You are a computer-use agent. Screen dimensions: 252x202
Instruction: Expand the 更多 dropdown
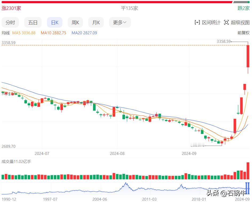[120, 22]
